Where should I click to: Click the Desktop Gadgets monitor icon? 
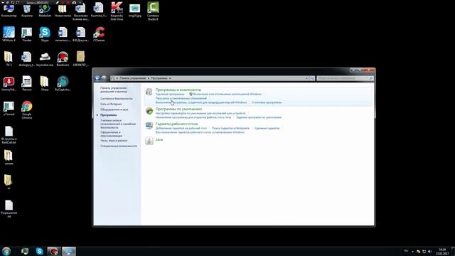(x=149, y=126)
